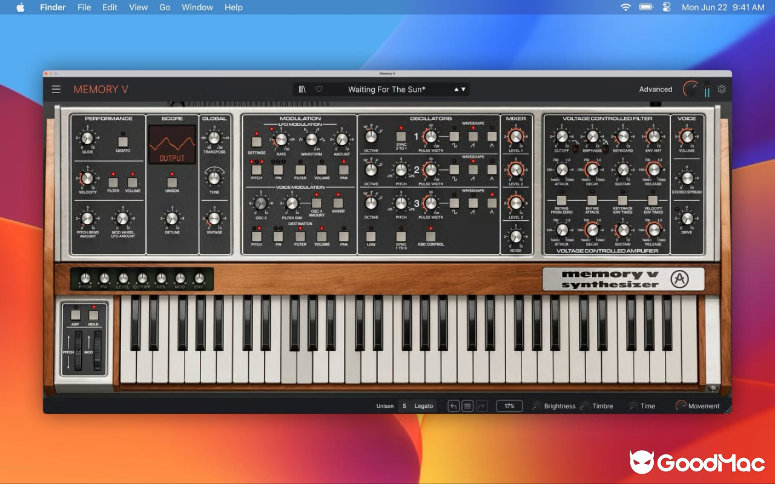
Task: Toggle the Unison button under Scope
Action: [x=172, y=182]
